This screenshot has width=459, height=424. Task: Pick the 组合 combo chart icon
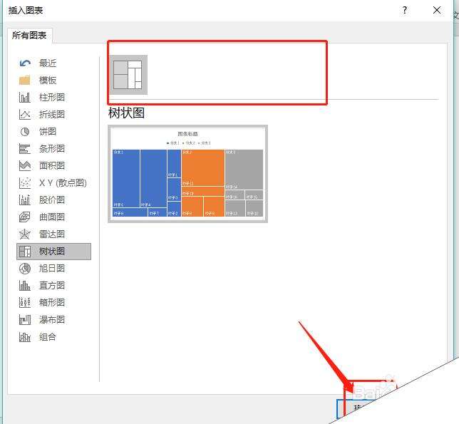pyautogui.click(x=25, y=337)
